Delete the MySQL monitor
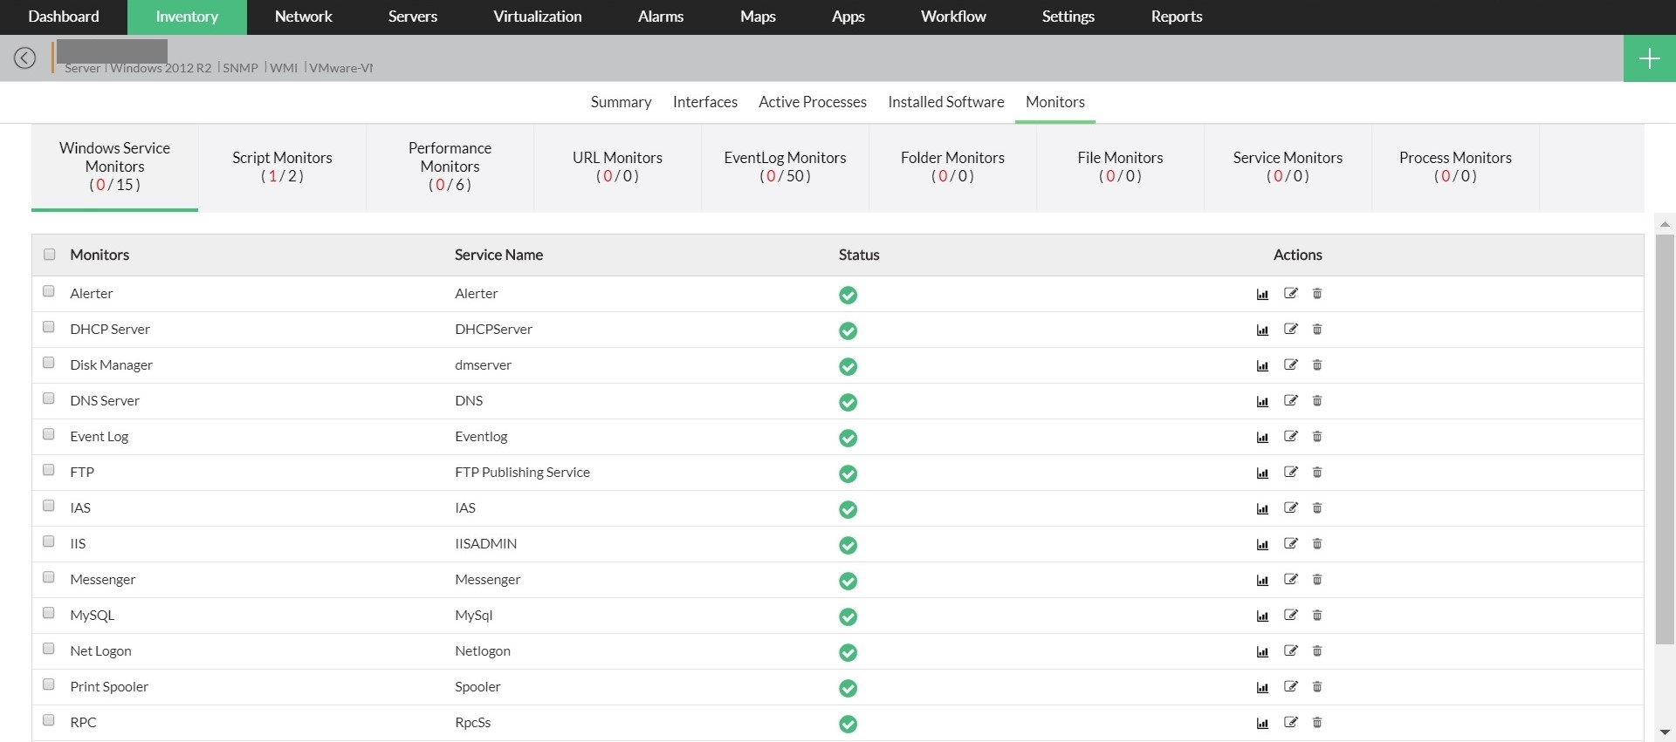The height and width of the screenshot is (742, 1676). click(x=1317, y=616)
